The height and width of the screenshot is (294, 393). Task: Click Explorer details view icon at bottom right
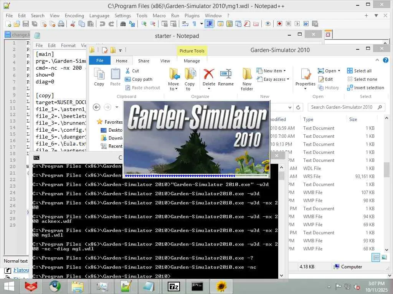coord(375,257)
